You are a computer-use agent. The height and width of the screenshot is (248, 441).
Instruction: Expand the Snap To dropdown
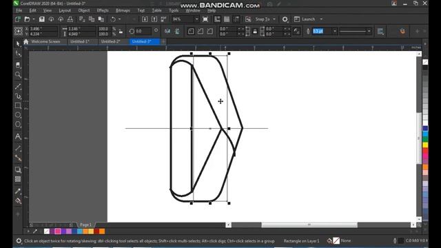pyautogui.click(x=274, y=19)
